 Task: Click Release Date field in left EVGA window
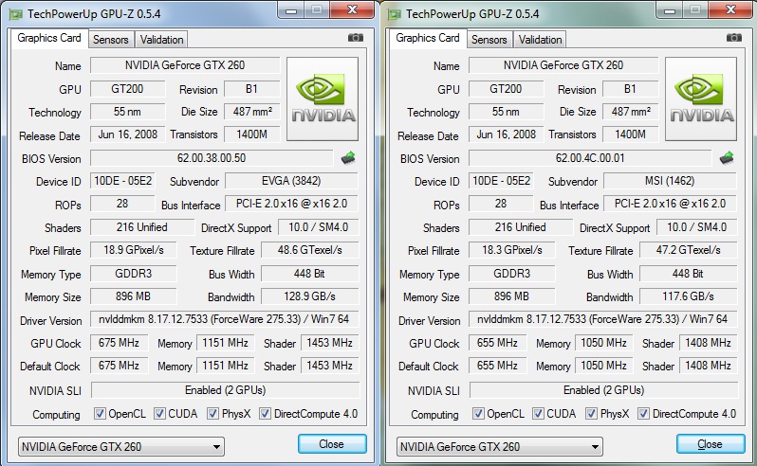tap(127, 134)
